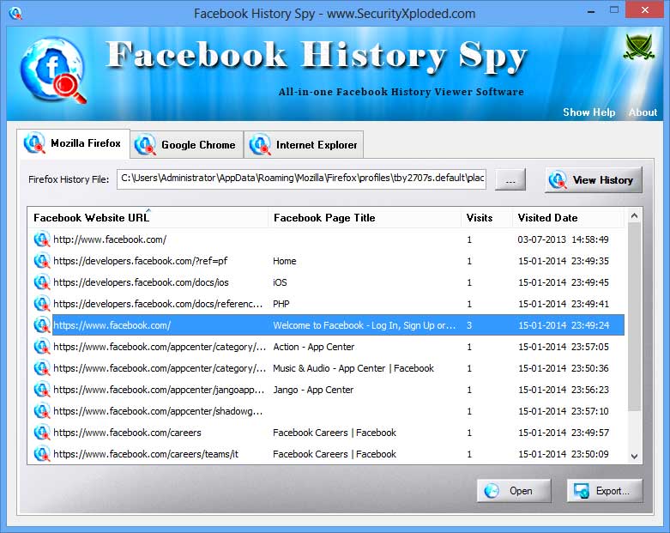Select the developers.facebook.com/?ref=pf URL
The width and height of the screenshot is (670, 533).
(140, 261)
